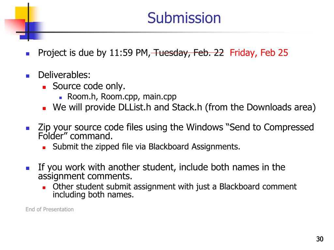334x250 pixels.
Task: Click the If you work with another student text
Action: (x=162, y=172)
